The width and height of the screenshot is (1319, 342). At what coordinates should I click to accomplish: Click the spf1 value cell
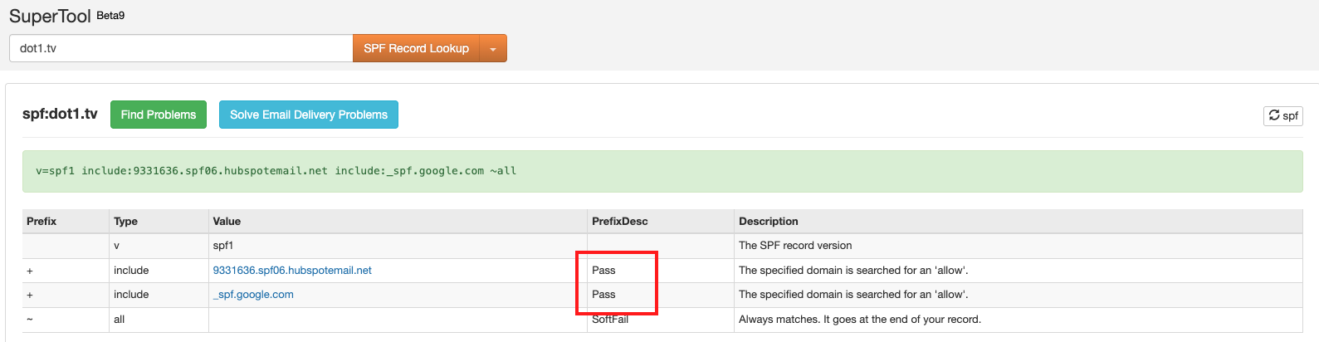223,246
